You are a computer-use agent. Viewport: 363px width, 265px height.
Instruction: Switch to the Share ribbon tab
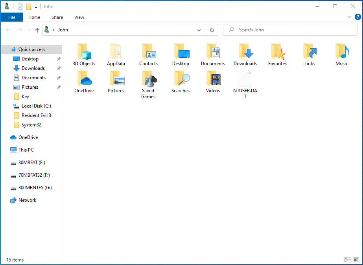click(x=57, y=17)
